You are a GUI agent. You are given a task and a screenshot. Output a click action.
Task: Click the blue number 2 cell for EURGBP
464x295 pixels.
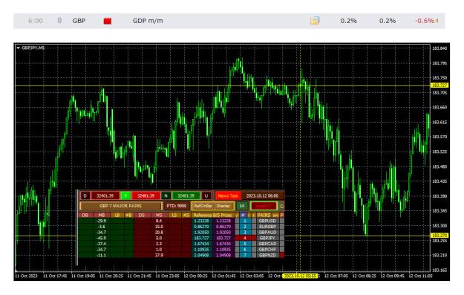[x=245, y=227]
